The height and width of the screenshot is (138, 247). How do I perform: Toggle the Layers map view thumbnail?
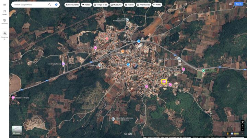tap(17, 130)
